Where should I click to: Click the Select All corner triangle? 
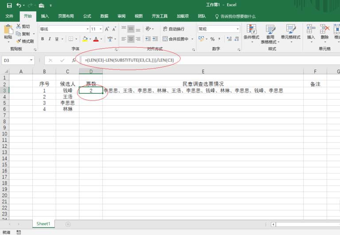pos(6,71)
